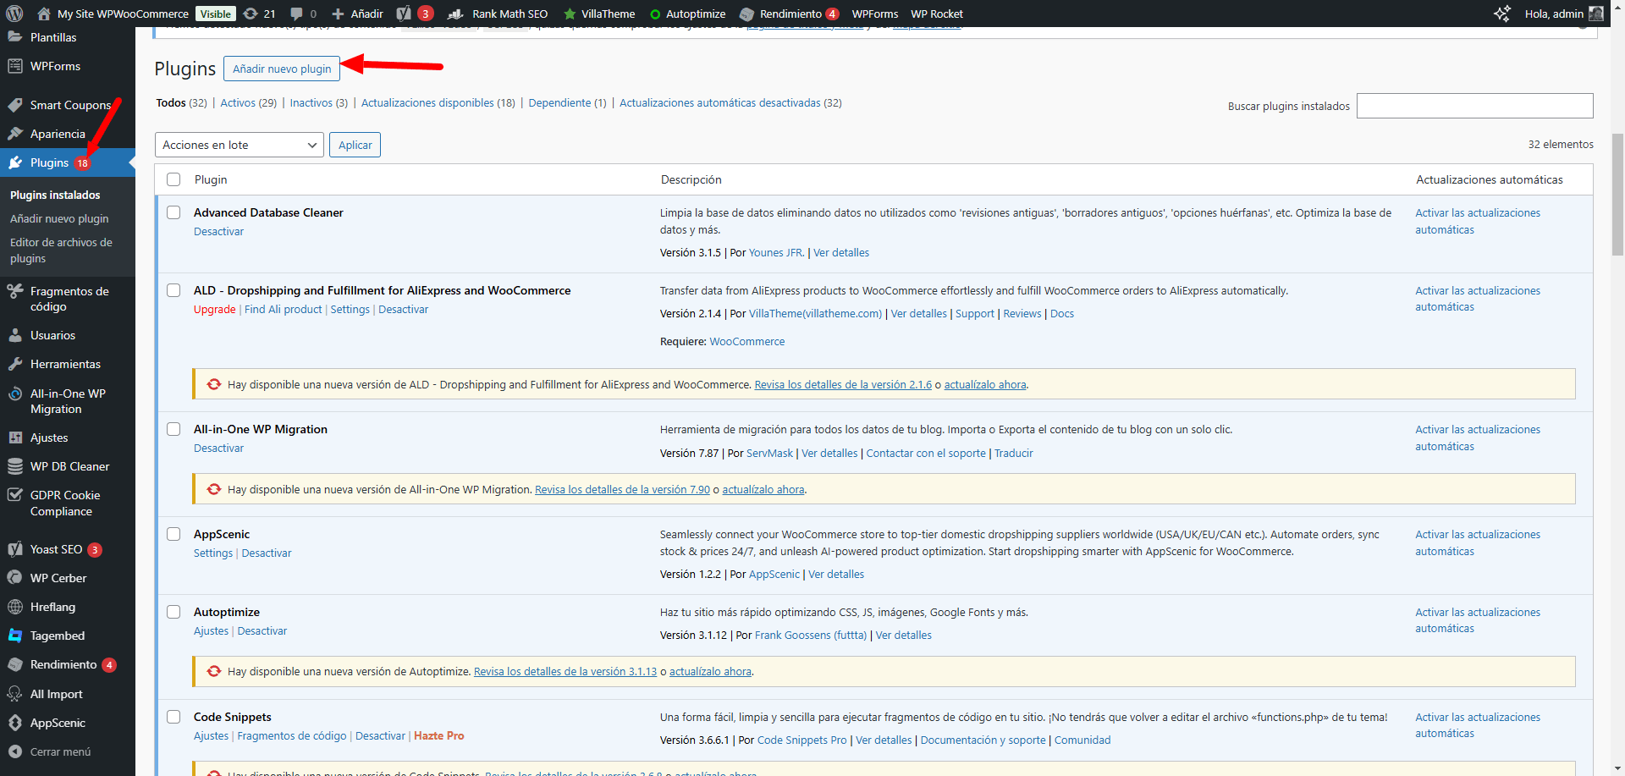This screenshot has height=776, width=1625.
Task: Click Hazte Pro link under Code Snippets
Action: tap(438, 735)
